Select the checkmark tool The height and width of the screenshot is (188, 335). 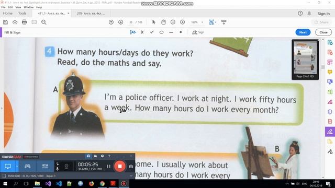[x=152, y=32]
